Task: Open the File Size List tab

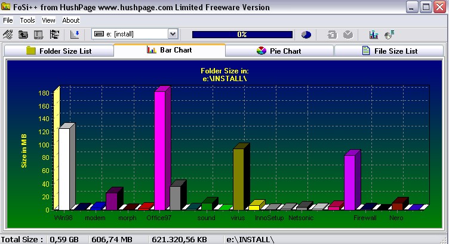Action: point(389,51)
